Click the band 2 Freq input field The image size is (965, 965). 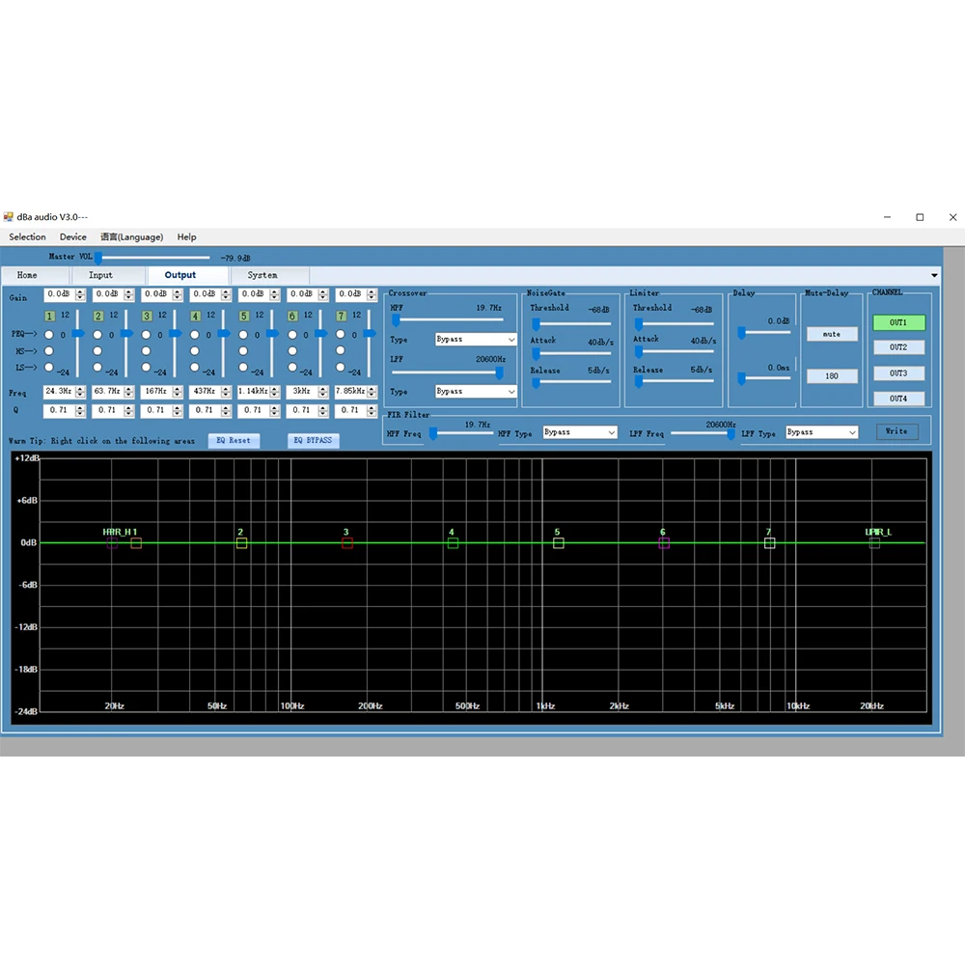click(107, 392)
